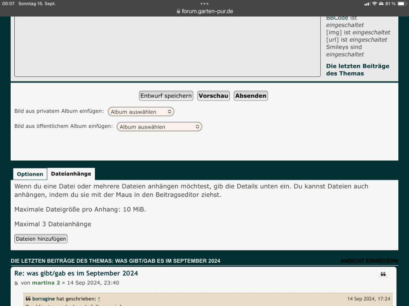Screen dimensions: 409x306
Task: Open the BBCode link in the sidebar
Action: (x=337, y=18)
